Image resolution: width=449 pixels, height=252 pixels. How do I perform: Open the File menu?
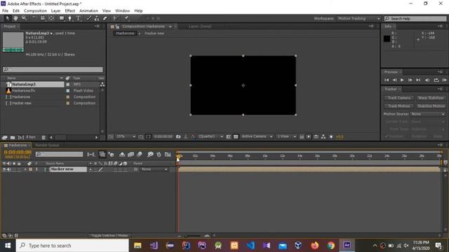pos(5,11)
